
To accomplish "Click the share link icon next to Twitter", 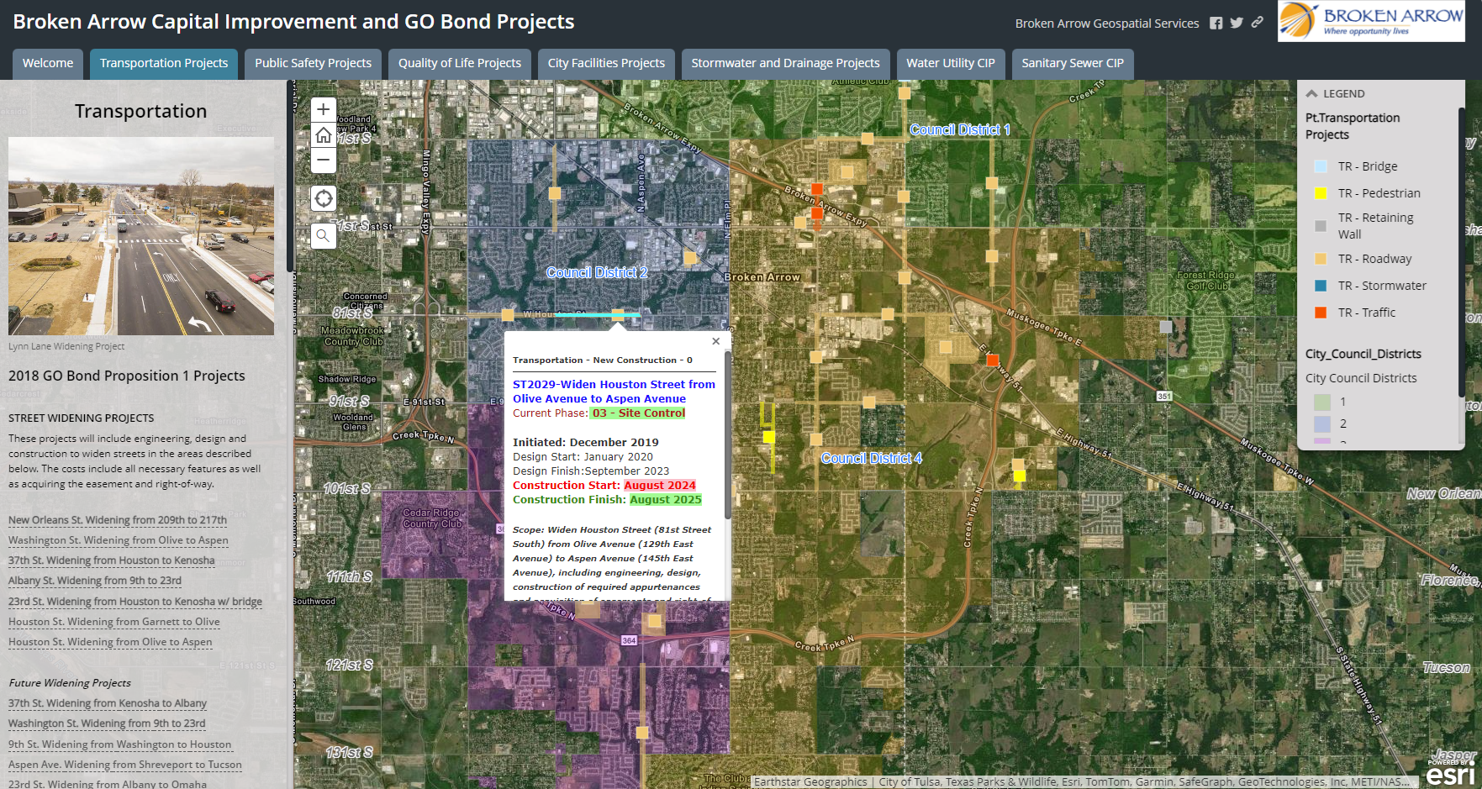I will tap(1256, 24).
